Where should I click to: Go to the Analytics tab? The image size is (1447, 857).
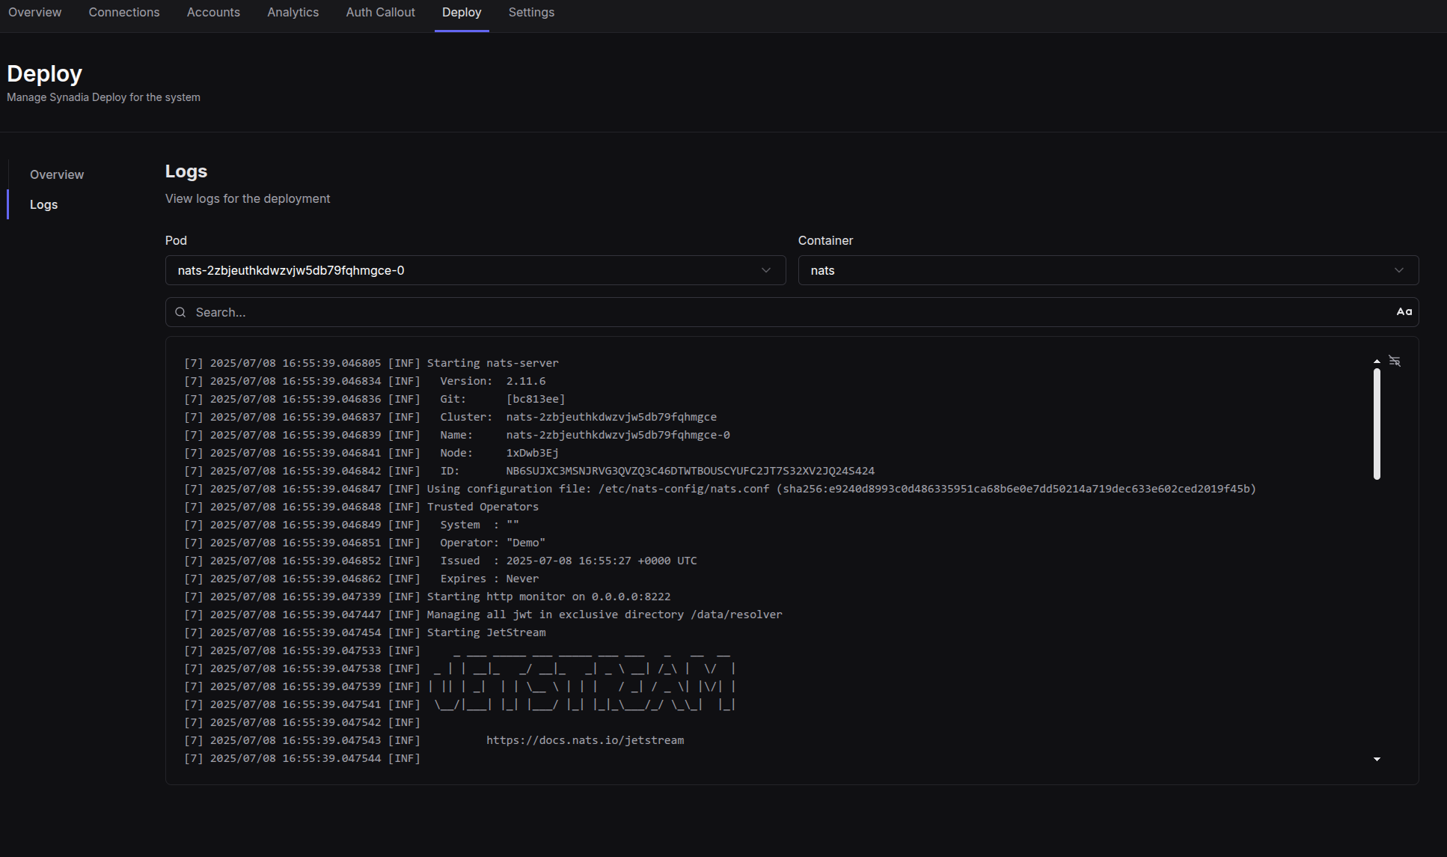click(x=293, y=13)
